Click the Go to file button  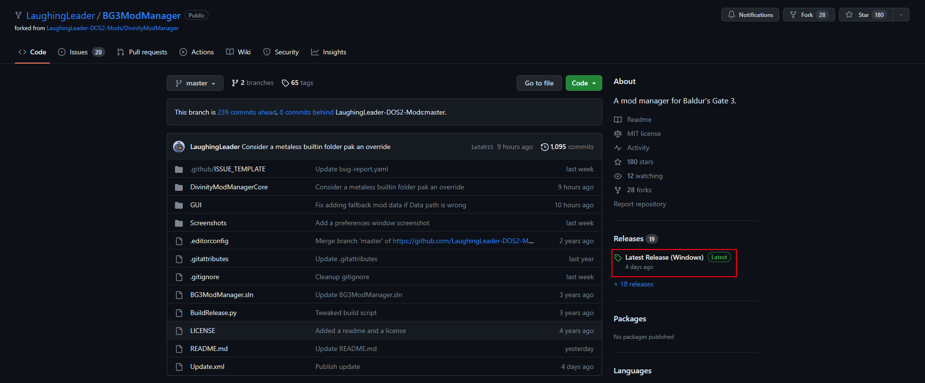coord(539,83)
